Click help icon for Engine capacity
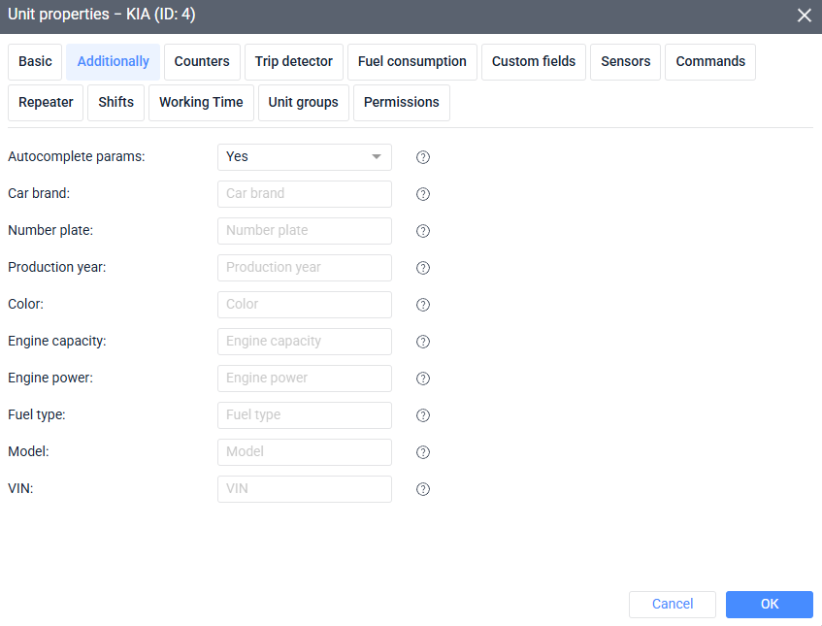The image size is (822, 626). [423, 342]
